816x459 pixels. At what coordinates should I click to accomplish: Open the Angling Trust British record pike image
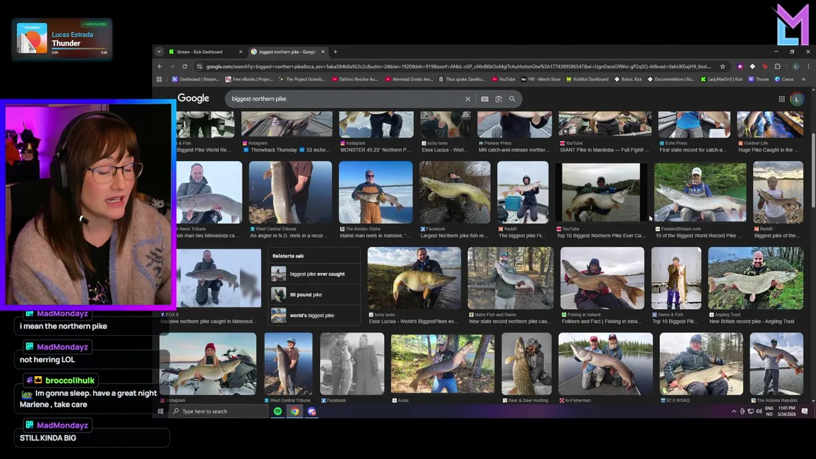pyautogui.click(x=755, y=279)
